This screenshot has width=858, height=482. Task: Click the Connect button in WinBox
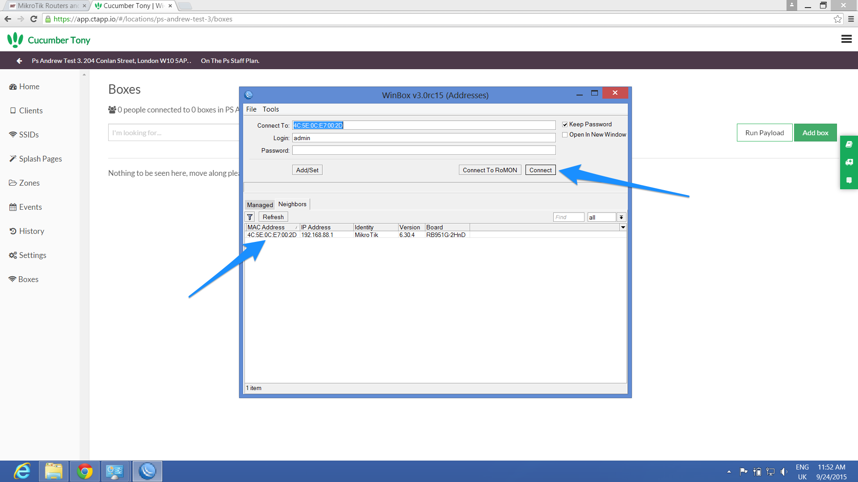click(x=540, y=170)
